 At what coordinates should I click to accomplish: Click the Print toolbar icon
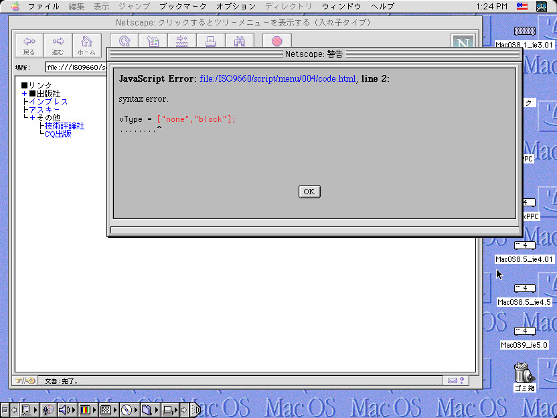point(211,41)
